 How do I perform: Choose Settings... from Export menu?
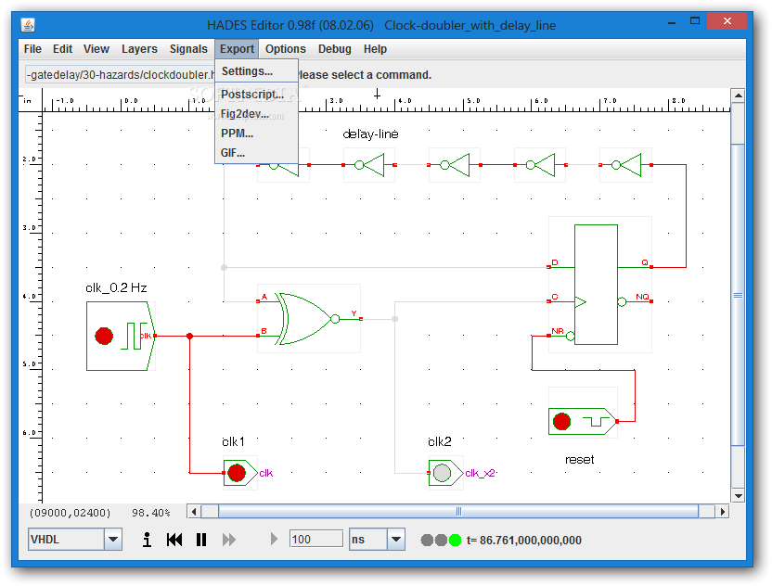click(x=256, y=71)
